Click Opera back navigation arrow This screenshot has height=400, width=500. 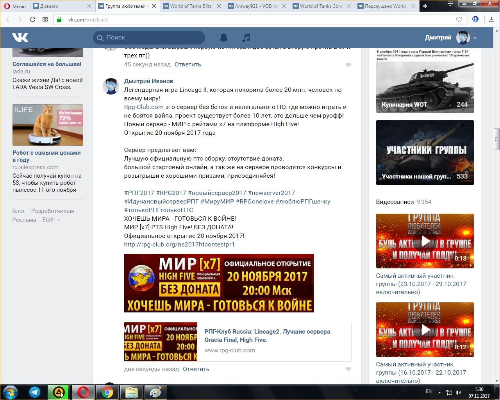point(8,19)
